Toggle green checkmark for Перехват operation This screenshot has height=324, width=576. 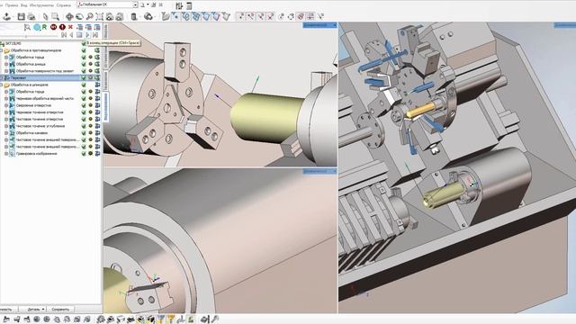pos(84,78)
